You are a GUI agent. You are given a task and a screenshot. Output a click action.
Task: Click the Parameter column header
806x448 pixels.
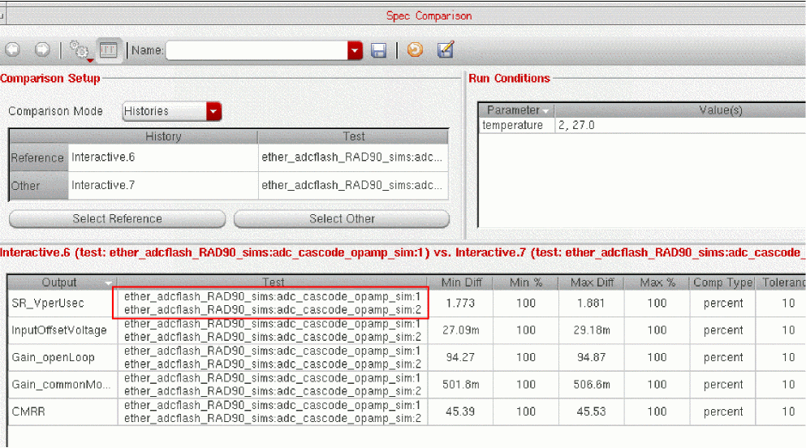pyautogui.click(x=513, y=110)
